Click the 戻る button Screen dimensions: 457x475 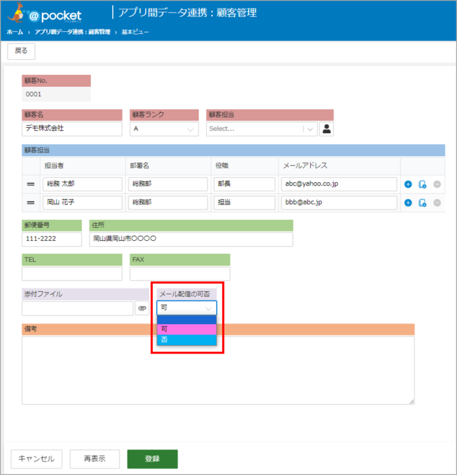[x=21, y=51]
